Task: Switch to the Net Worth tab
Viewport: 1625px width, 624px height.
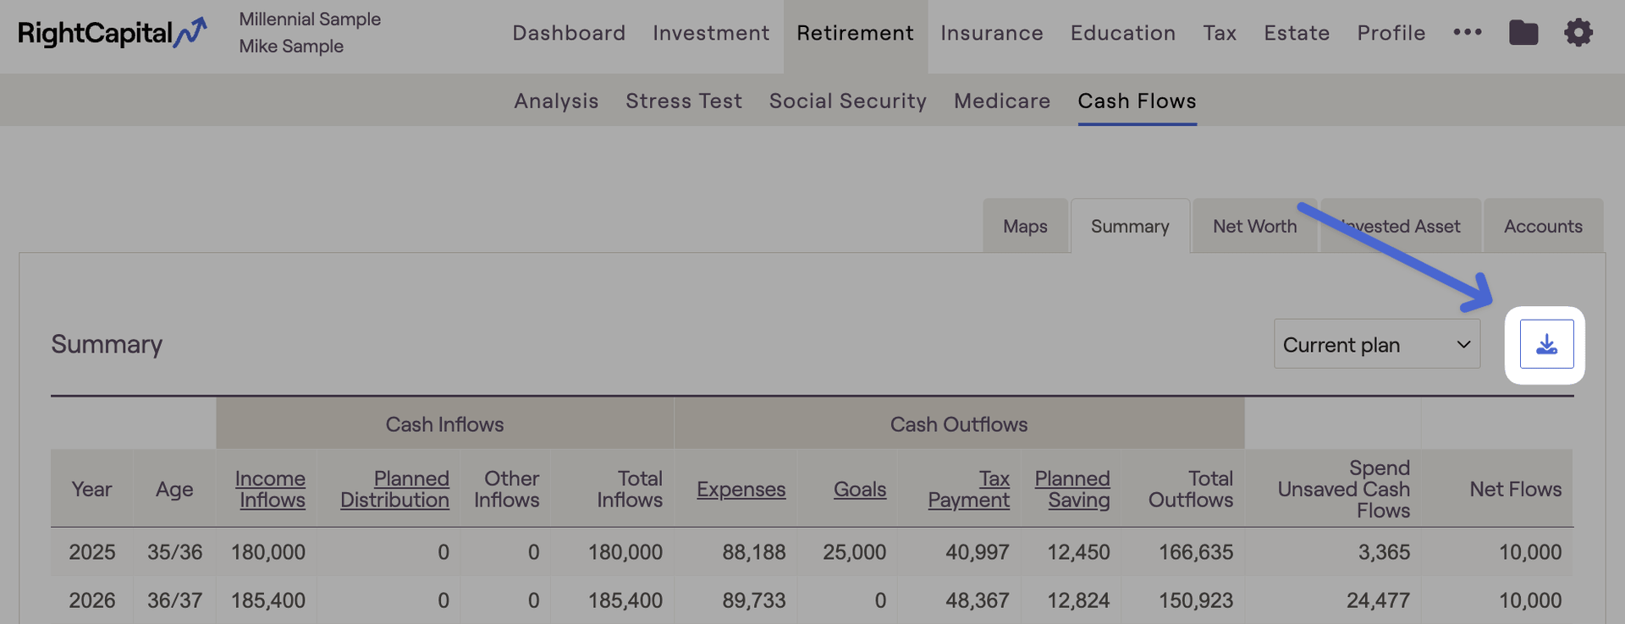Action: 1253,227
